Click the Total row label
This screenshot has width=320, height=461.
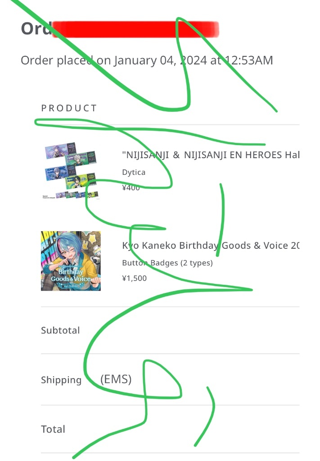[x=53, y=429]
